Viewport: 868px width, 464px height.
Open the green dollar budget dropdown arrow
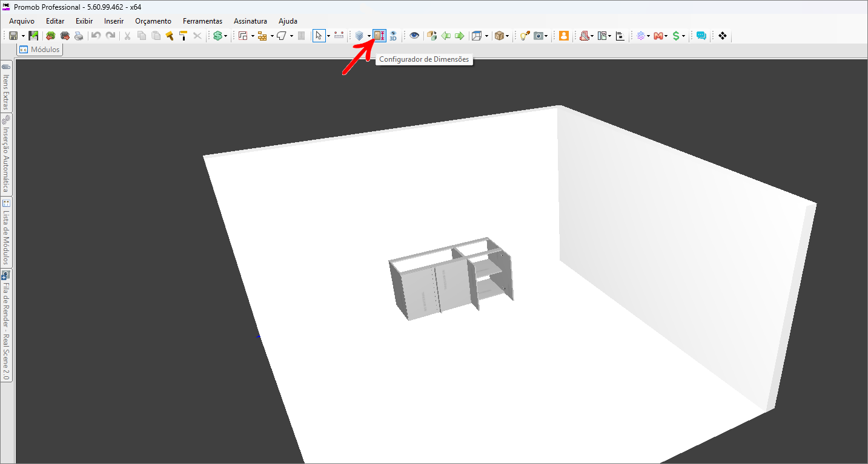[226, 36]
